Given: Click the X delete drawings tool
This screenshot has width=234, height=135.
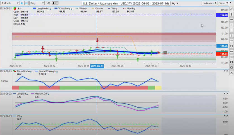Looking at the screenshot, I should click(x=231, y=73).
